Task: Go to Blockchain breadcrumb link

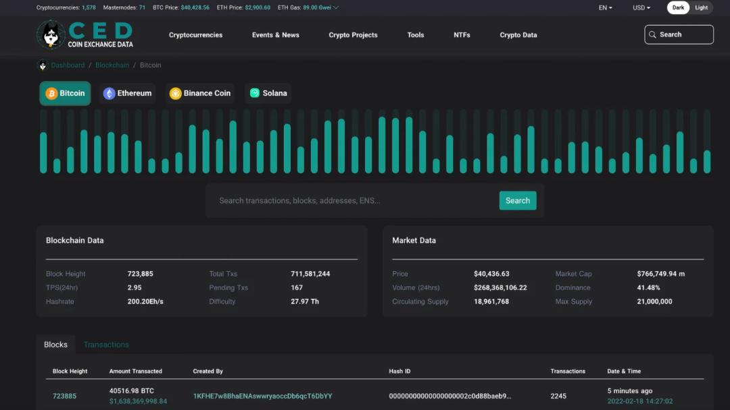Action: point(112,65)
